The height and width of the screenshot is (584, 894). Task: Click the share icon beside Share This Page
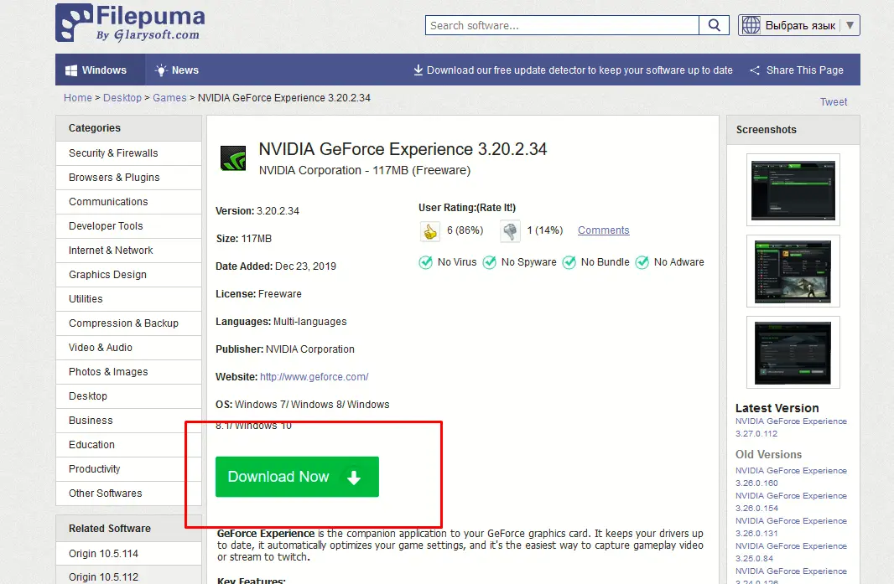tap(755, 70)
